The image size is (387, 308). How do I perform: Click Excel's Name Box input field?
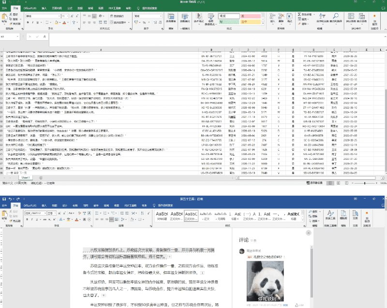click(x=10, y=36)
